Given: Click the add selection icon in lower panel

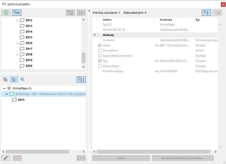Looking at the screenshot, I should pyautogui.click(x=5, y=80).
